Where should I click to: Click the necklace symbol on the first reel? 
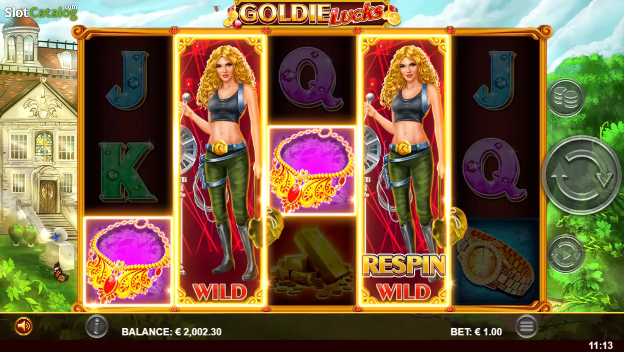coord(128,261)
